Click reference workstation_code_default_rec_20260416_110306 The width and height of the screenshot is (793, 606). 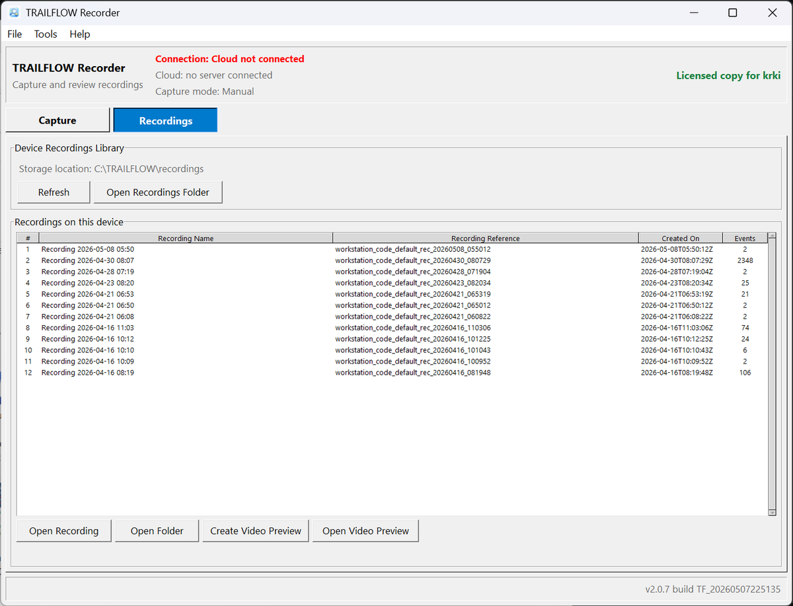(413, 328)
